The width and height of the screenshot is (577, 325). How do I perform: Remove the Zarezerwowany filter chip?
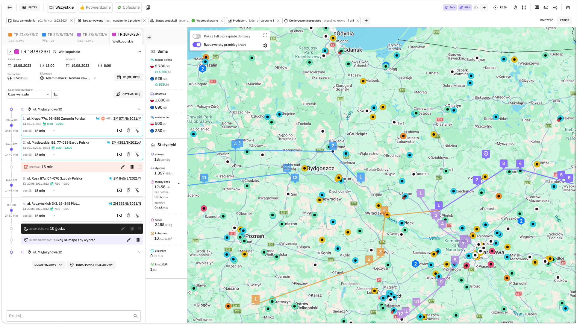144,21
